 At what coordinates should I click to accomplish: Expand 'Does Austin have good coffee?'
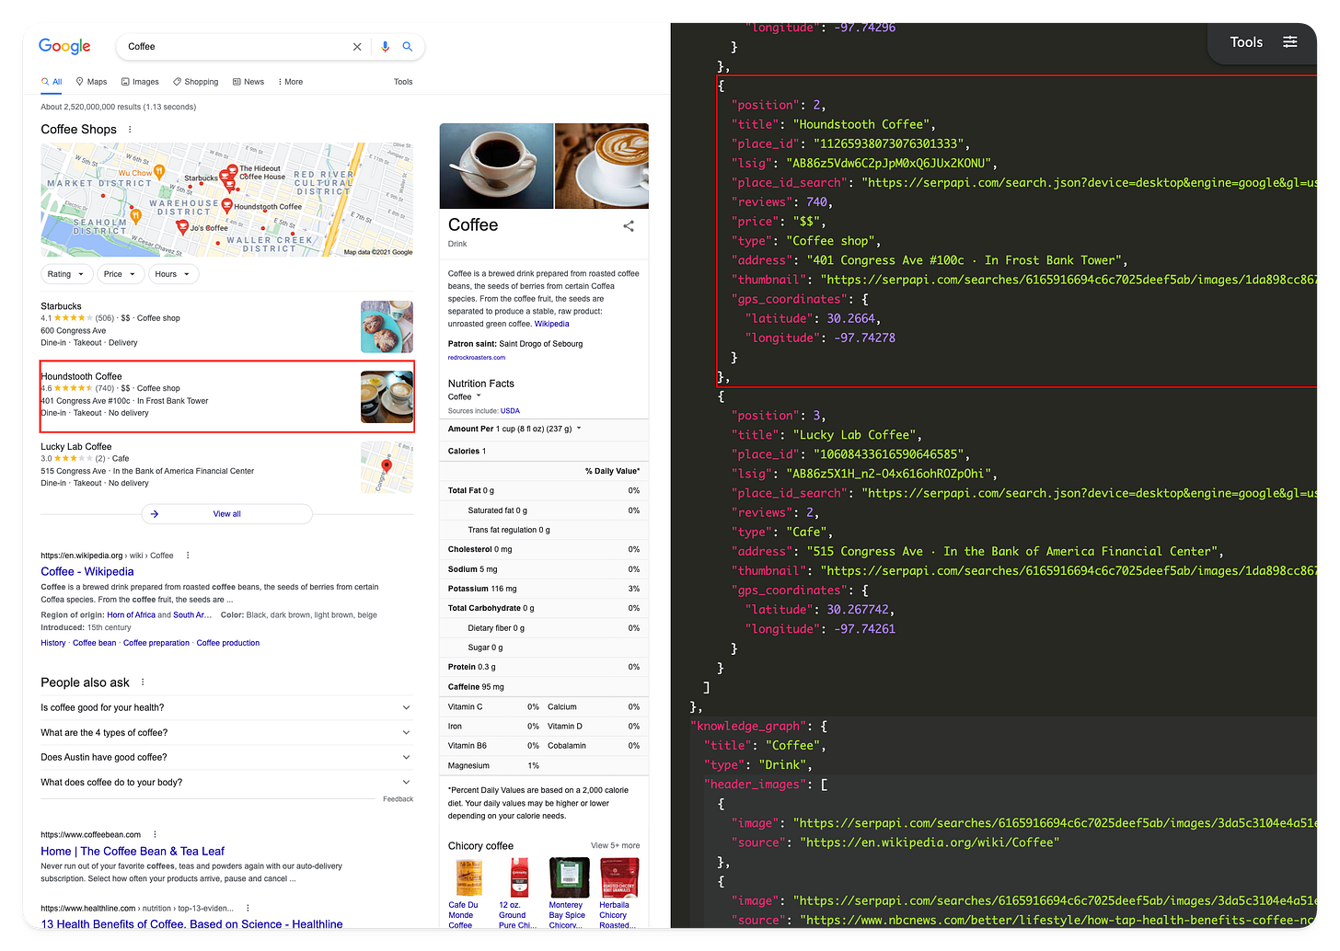(x=226, y=758)
